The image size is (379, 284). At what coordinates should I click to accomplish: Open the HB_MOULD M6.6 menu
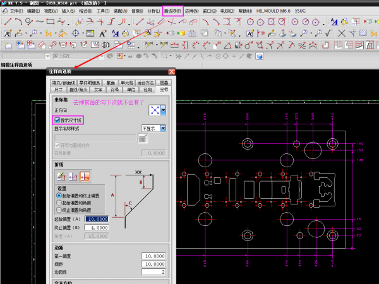pyautogui.click(x=273, y=11)
